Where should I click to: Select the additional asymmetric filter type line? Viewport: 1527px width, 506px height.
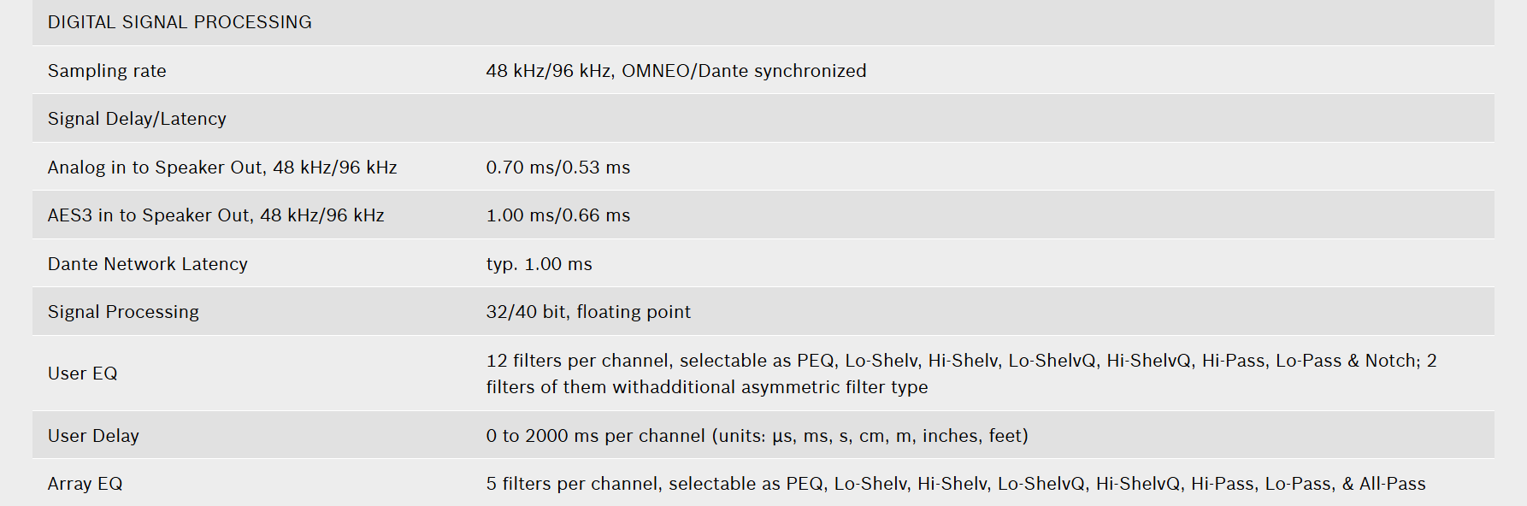(x=707, y=387)
